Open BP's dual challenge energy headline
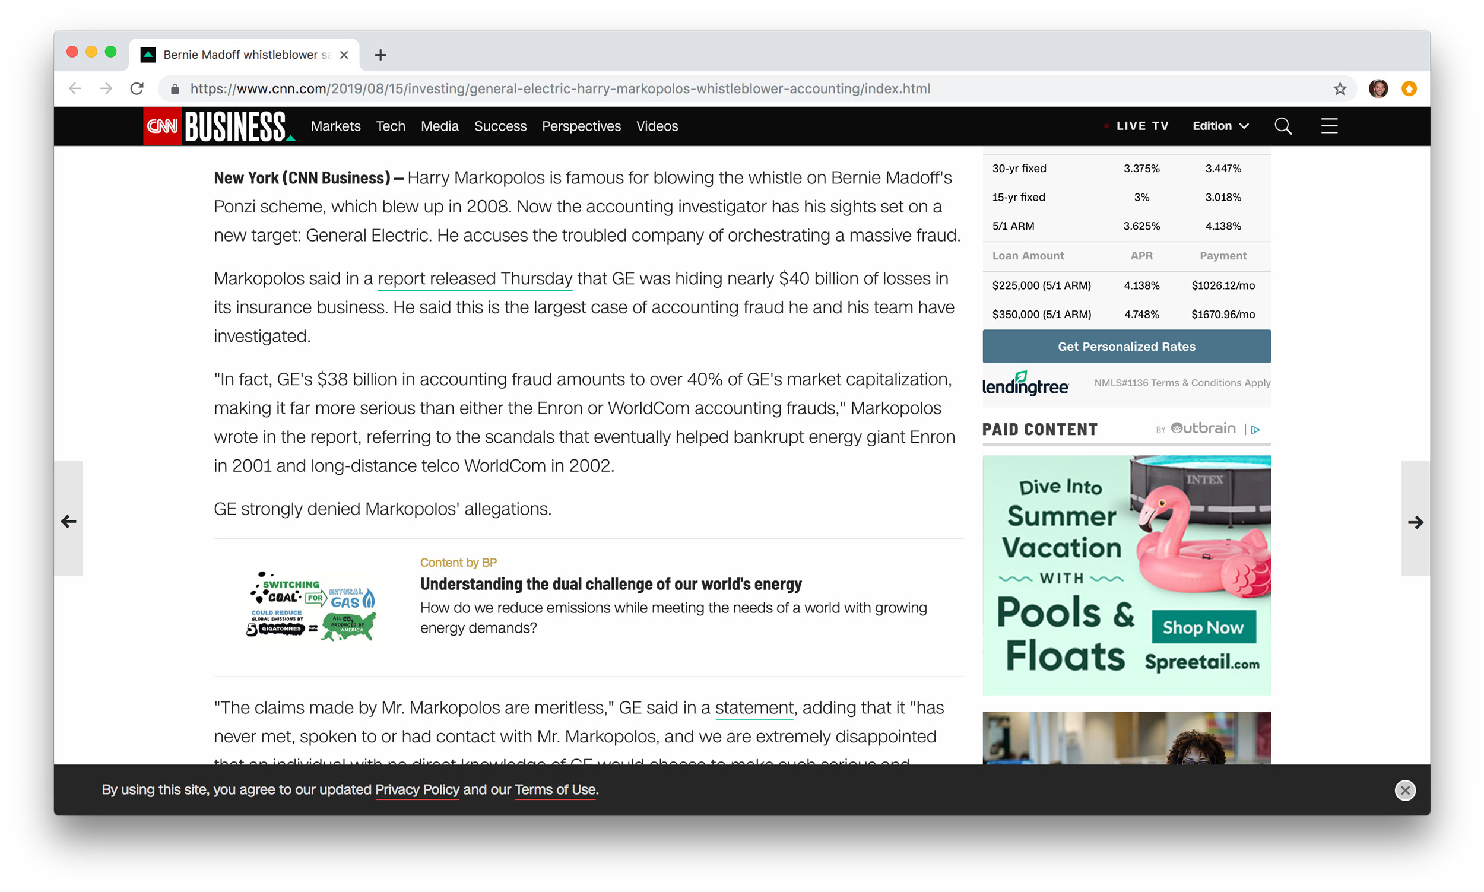1484x892 pixels. [x=611, y=583]
